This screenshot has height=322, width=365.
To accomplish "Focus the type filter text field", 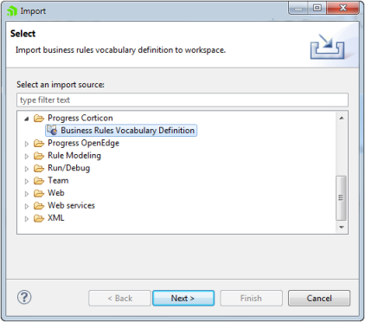I will tap(182, 100).
